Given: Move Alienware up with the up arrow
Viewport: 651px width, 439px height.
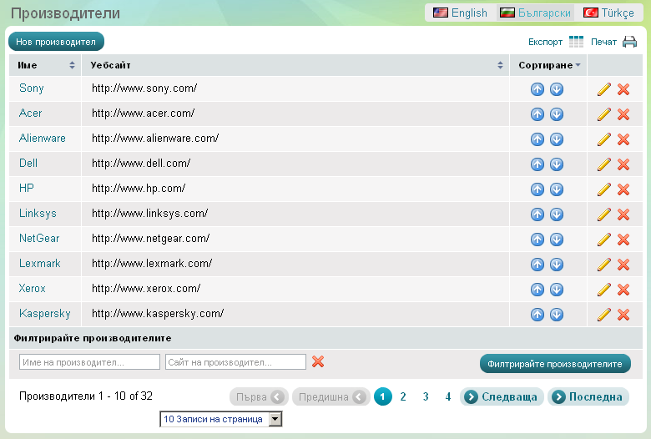Looking at the screenshot, I should tap(537, 139).
